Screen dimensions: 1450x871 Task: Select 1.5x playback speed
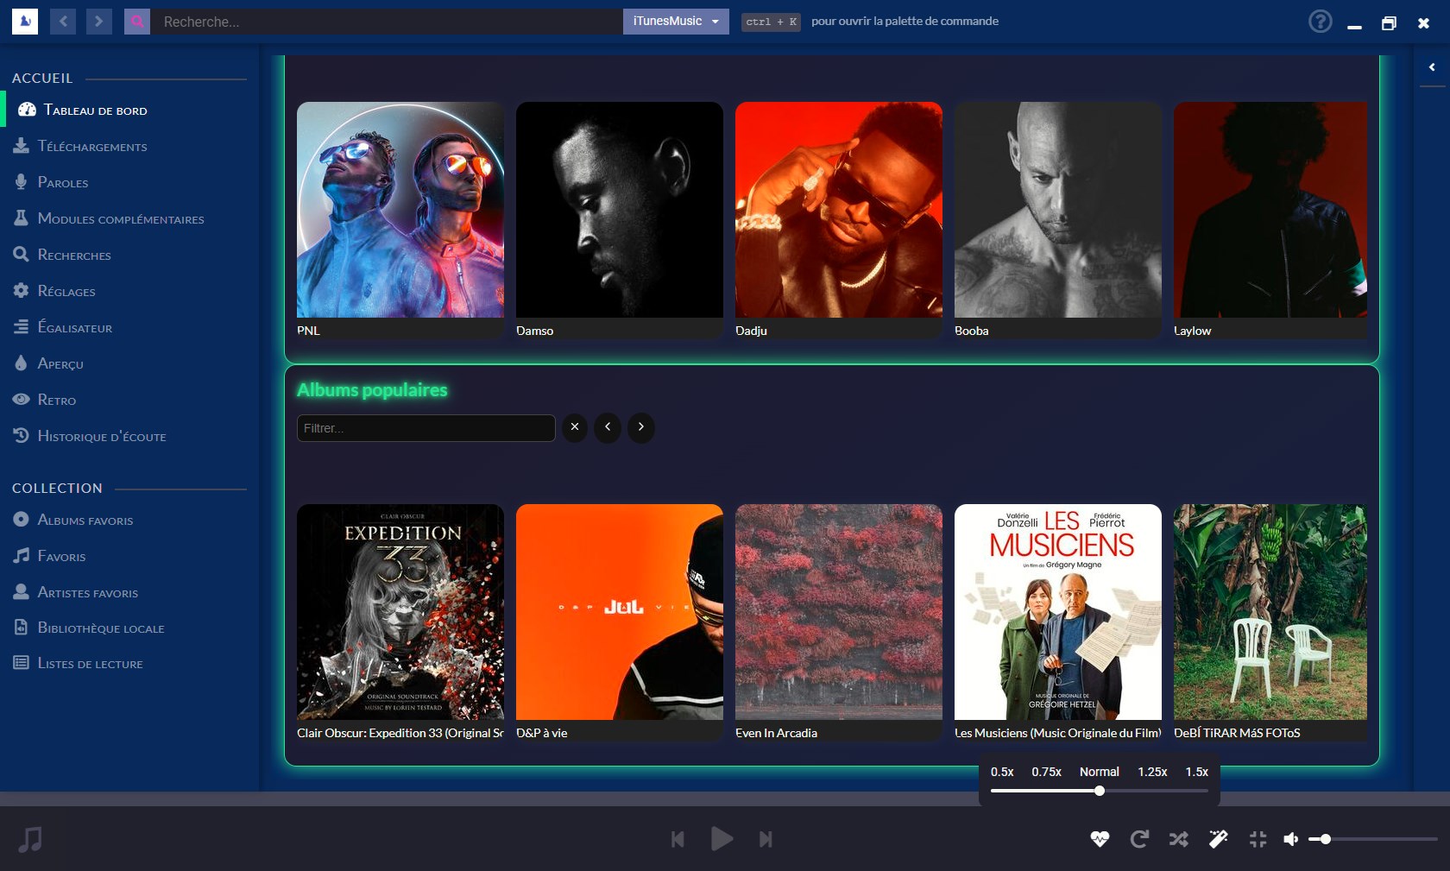tap(1196, 772)
